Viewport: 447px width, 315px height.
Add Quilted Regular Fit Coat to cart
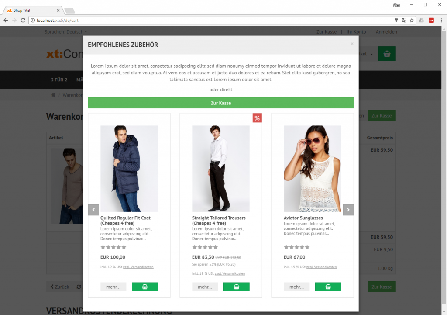(x=144, y=287)
